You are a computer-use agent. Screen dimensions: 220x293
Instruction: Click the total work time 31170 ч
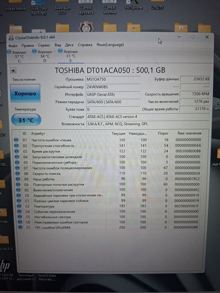[195, 109]
